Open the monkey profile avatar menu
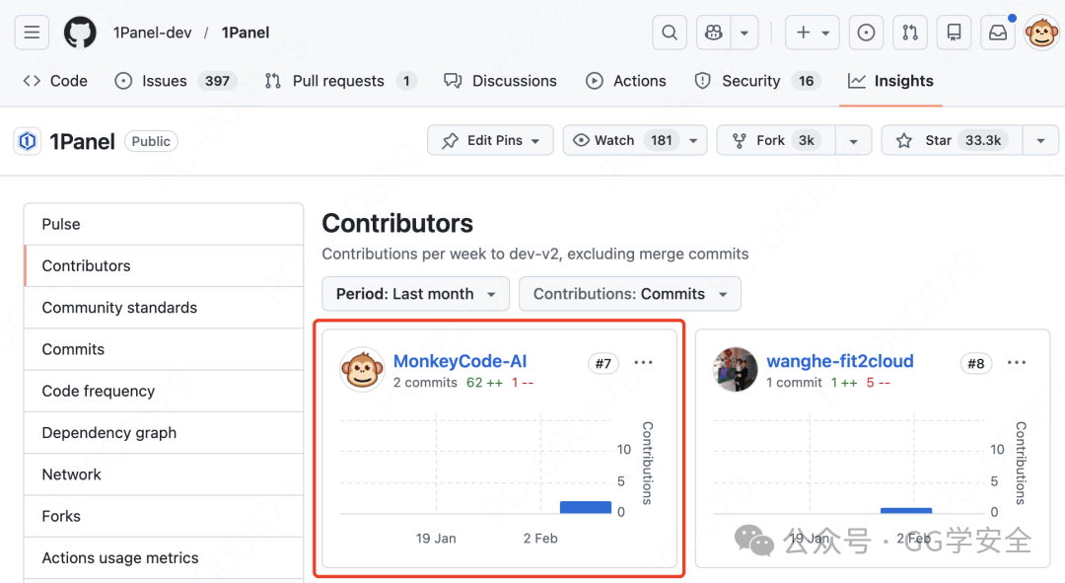The image size is (1065, 583). click(1042, 33)
